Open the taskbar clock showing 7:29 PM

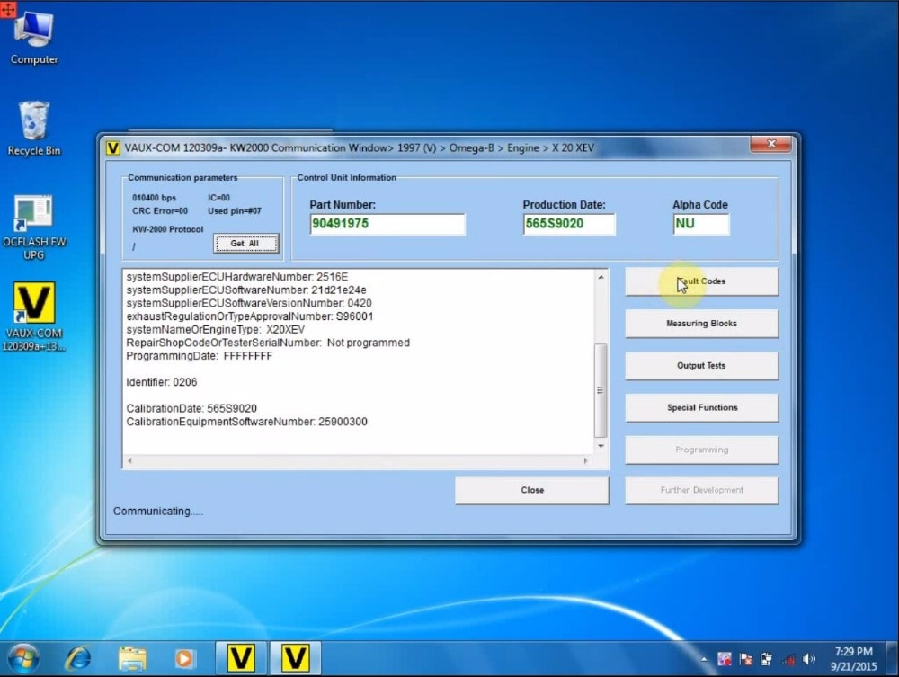point(853,659)
